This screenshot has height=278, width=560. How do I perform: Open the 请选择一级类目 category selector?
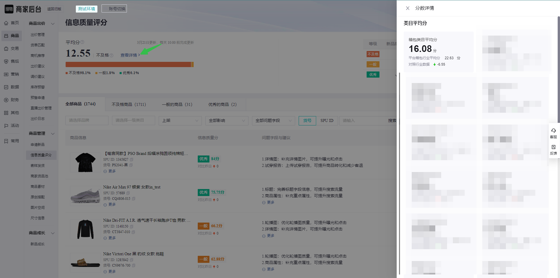[x=134, y=120]
